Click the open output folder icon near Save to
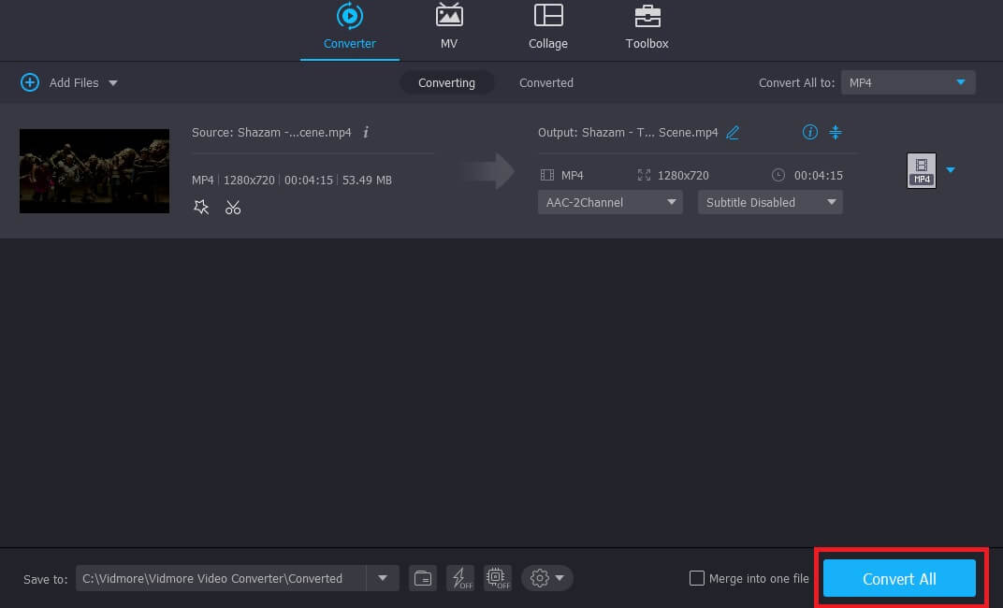 point(422,578)
